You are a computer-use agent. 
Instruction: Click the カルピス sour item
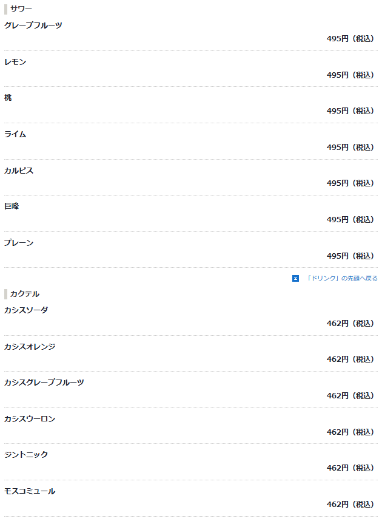(x=19, y=171)
